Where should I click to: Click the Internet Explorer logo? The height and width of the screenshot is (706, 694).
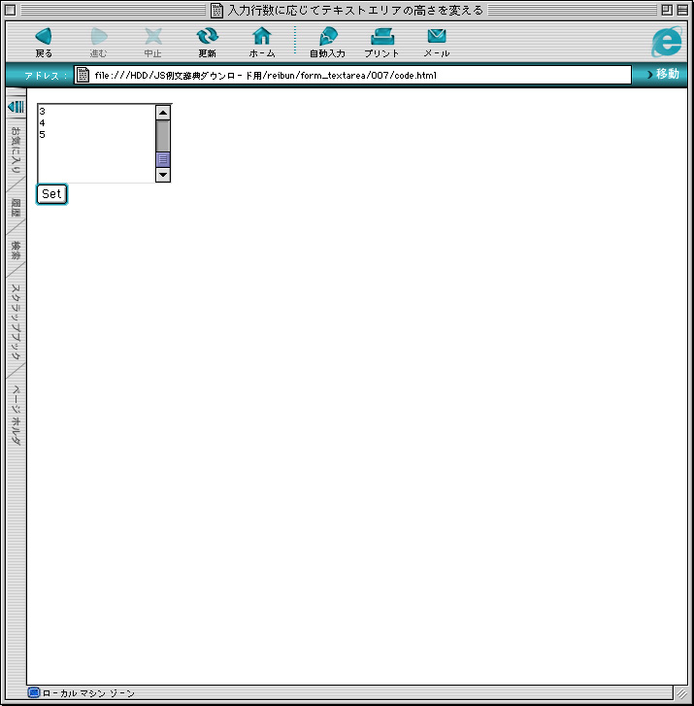(667, 42)
